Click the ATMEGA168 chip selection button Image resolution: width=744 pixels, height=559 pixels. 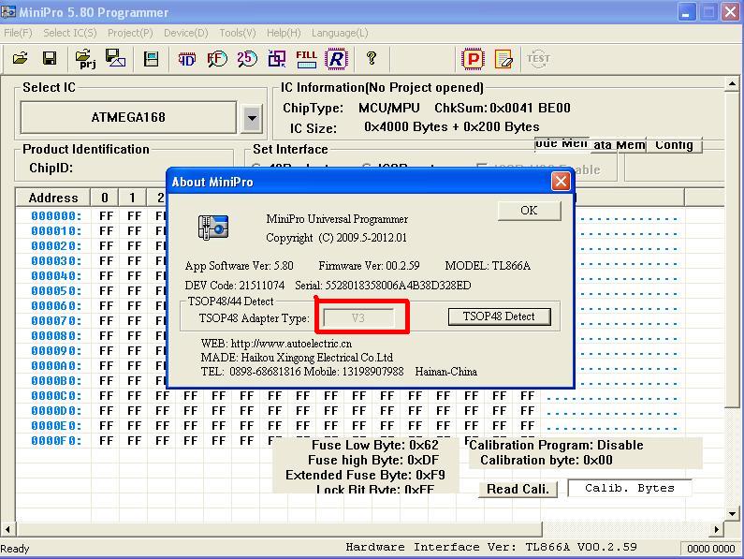128,117
